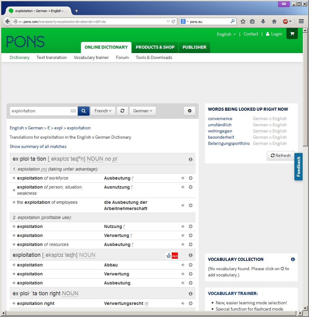Play German audio for Ausnutzung
The width and height of the screenshot is (309, 317).
click(x=183, y=187)
